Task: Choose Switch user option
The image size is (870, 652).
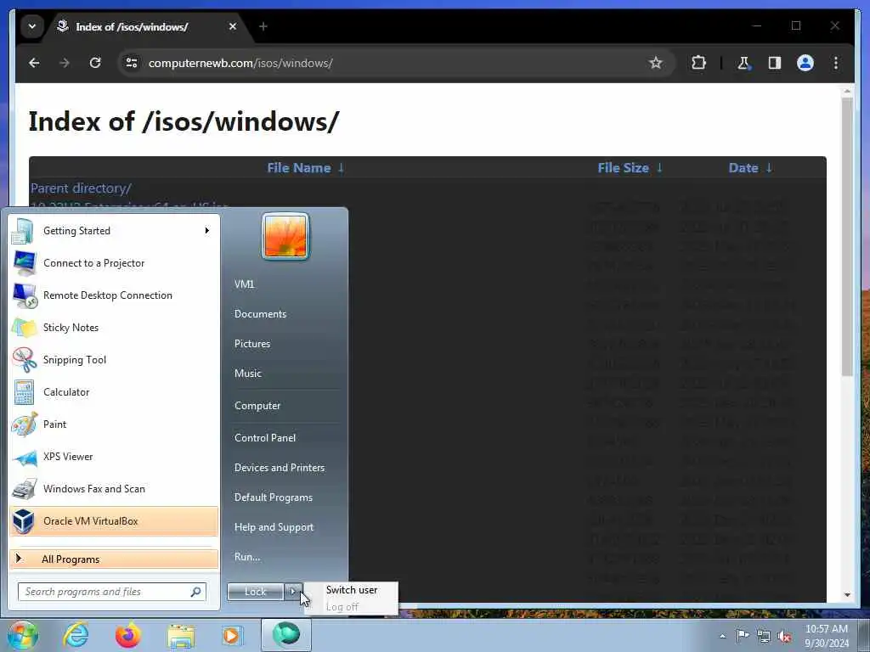Action: click(x=352, y=590)
